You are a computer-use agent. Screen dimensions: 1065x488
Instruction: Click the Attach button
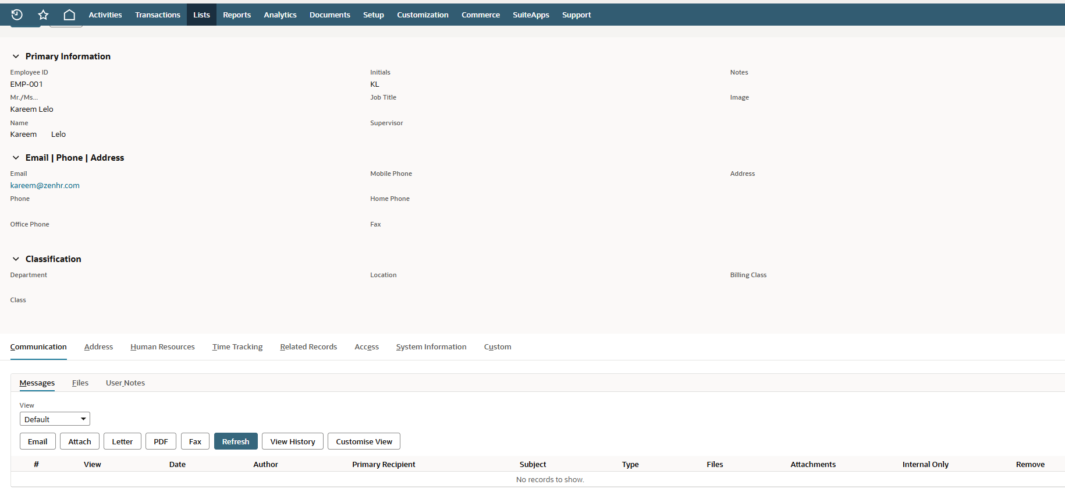click(80, 441)
